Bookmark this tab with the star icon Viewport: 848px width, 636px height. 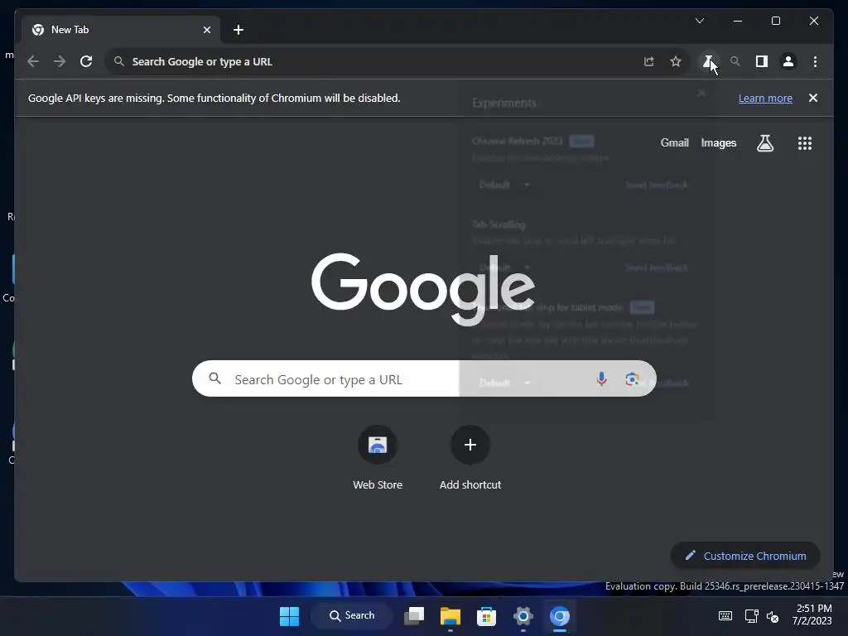(676, 61)
